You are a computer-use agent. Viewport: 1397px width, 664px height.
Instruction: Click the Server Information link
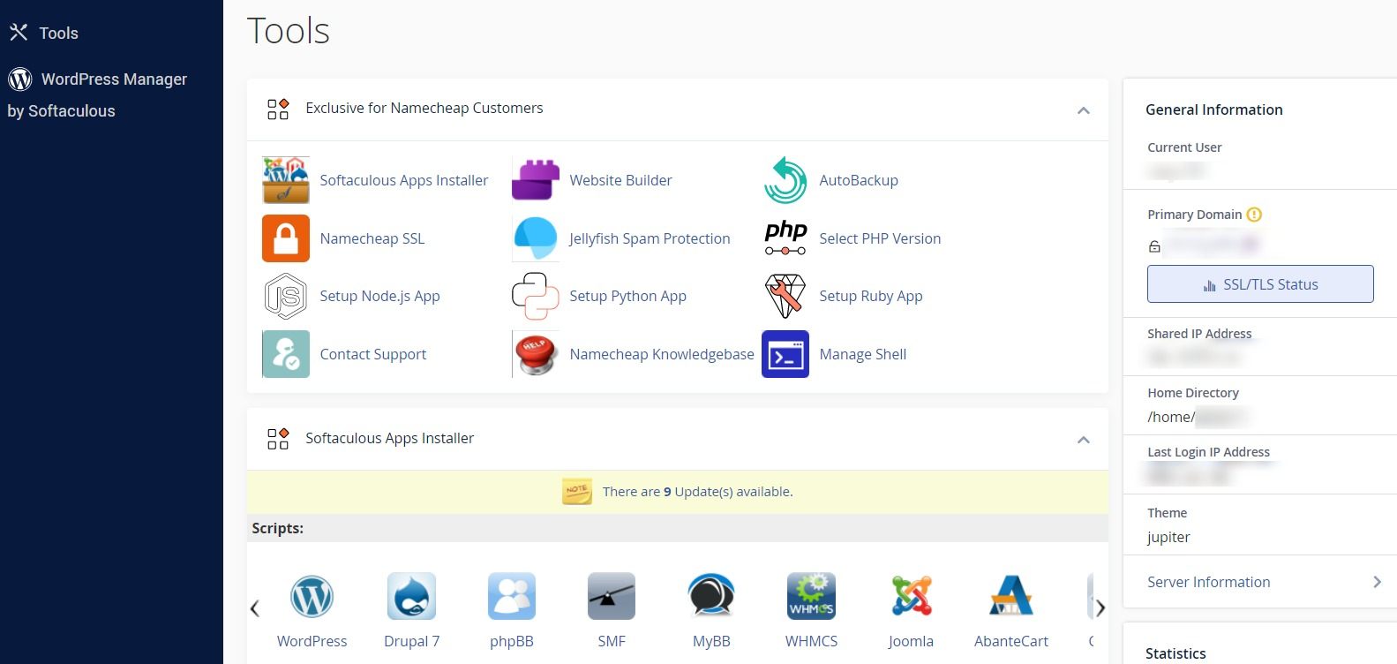[x=1209, y=582]
